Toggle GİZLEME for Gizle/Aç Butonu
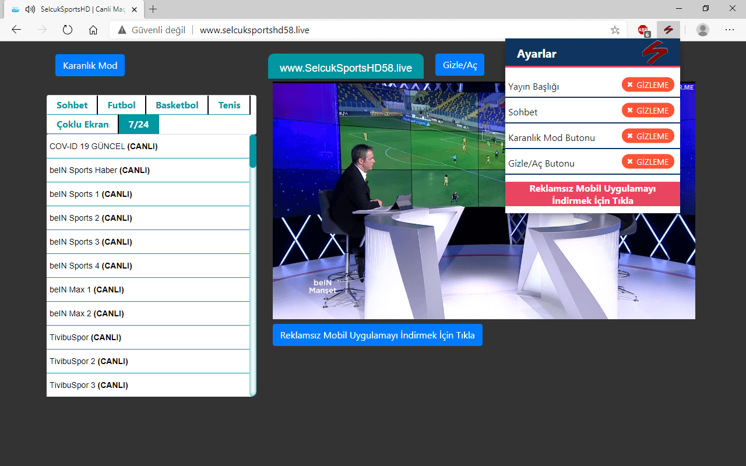This screenshot has width=746, height=466. 648,161
